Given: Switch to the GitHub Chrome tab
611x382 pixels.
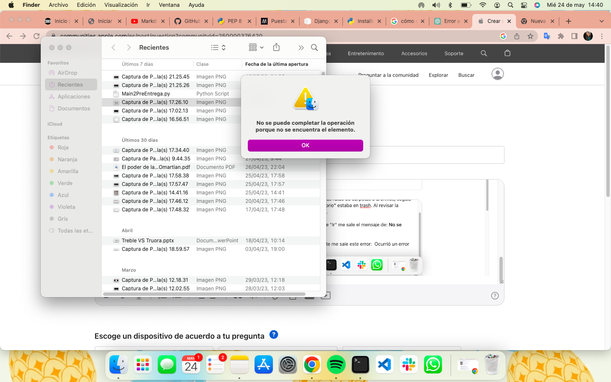Looking at the screenshot, I should pyautogui.click(x=192, y=21).
